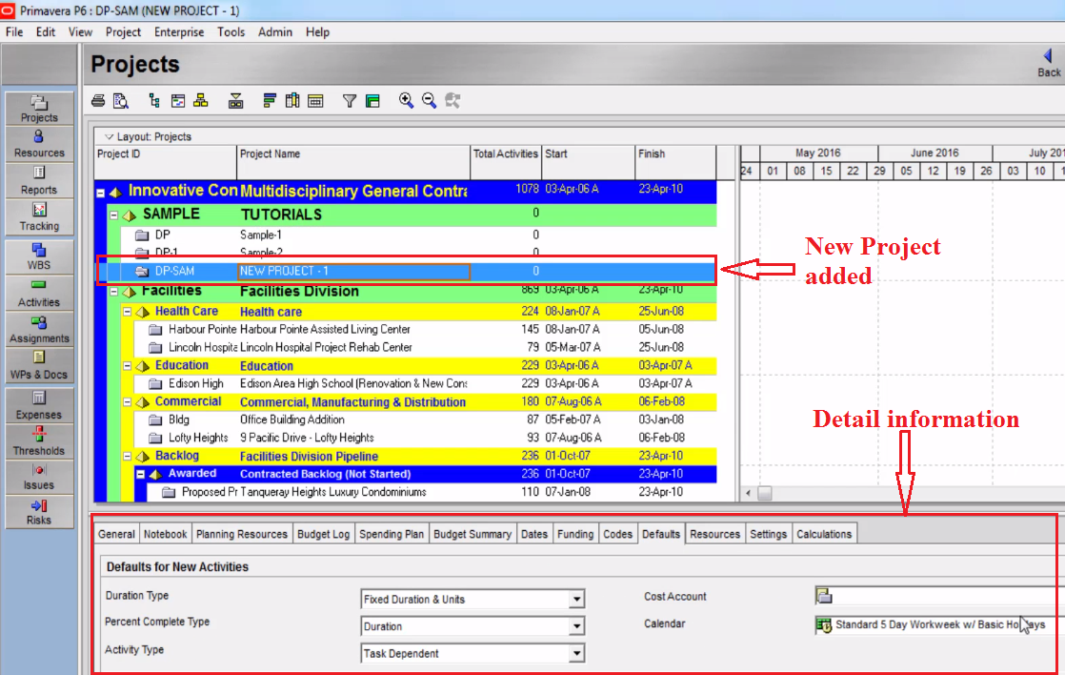Open the WBS panel from the sidebar
Screen dimensions: 1065x675
click(x=38, y=256)
